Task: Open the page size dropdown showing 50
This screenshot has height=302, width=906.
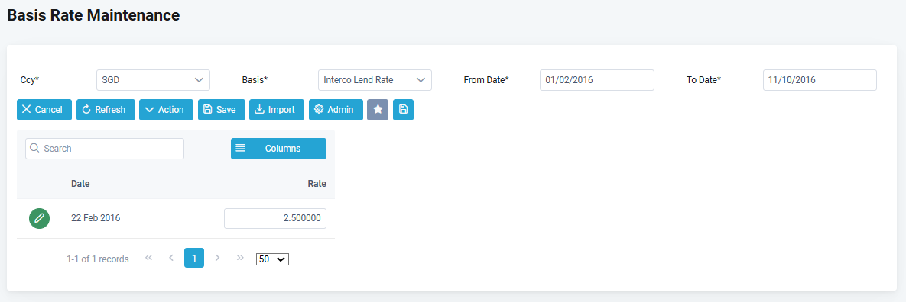Action: 272,259
